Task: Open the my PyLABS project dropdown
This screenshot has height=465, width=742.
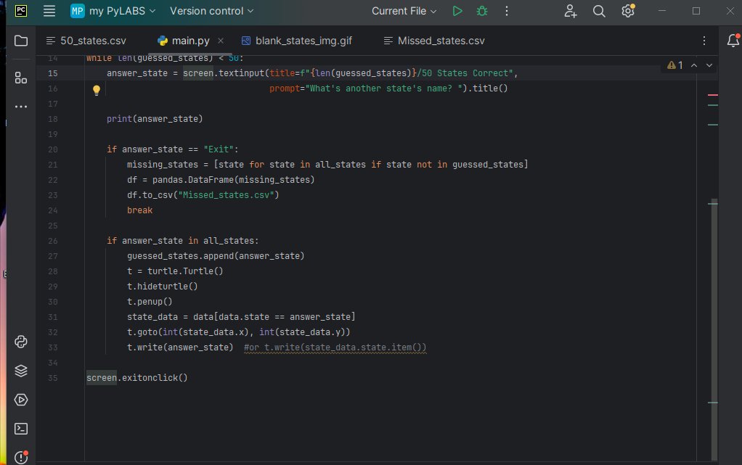Action: pos(113,11)
